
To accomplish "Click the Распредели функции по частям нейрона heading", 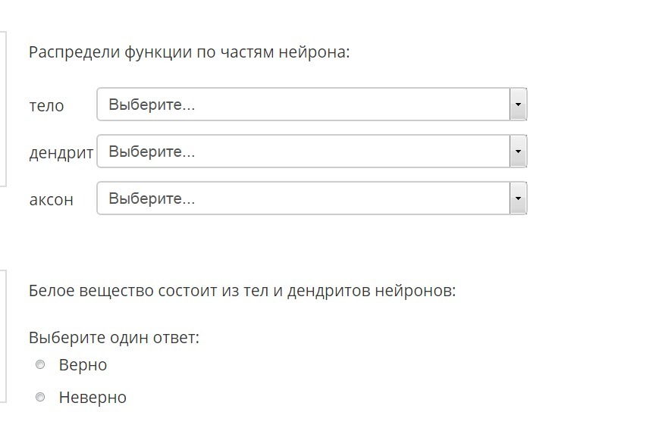I will 190,52.
